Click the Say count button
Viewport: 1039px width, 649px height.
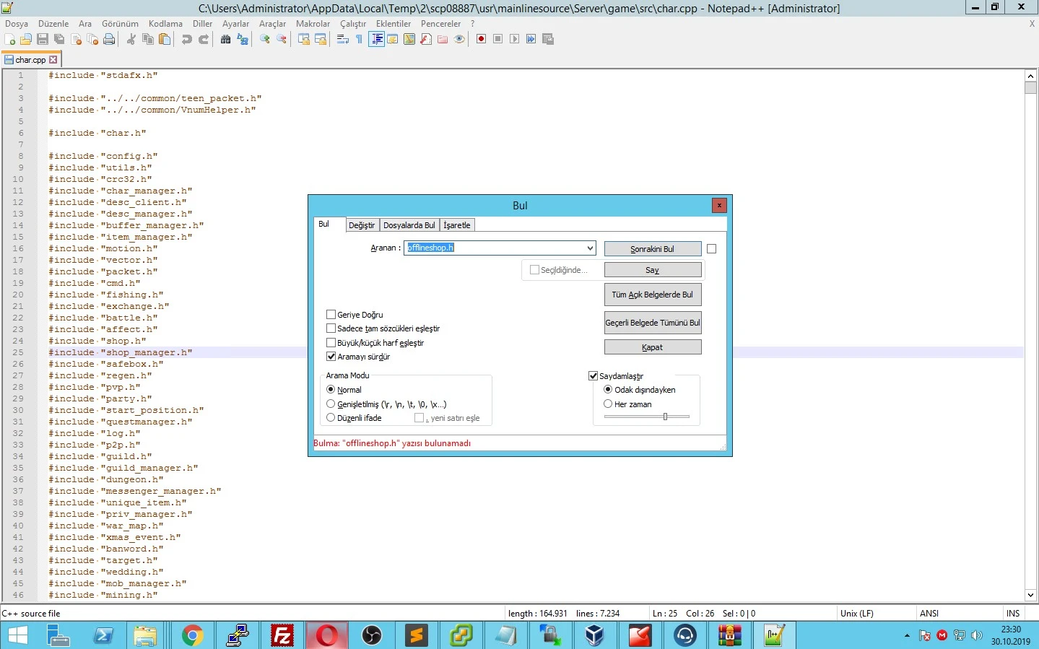(653, 270)
